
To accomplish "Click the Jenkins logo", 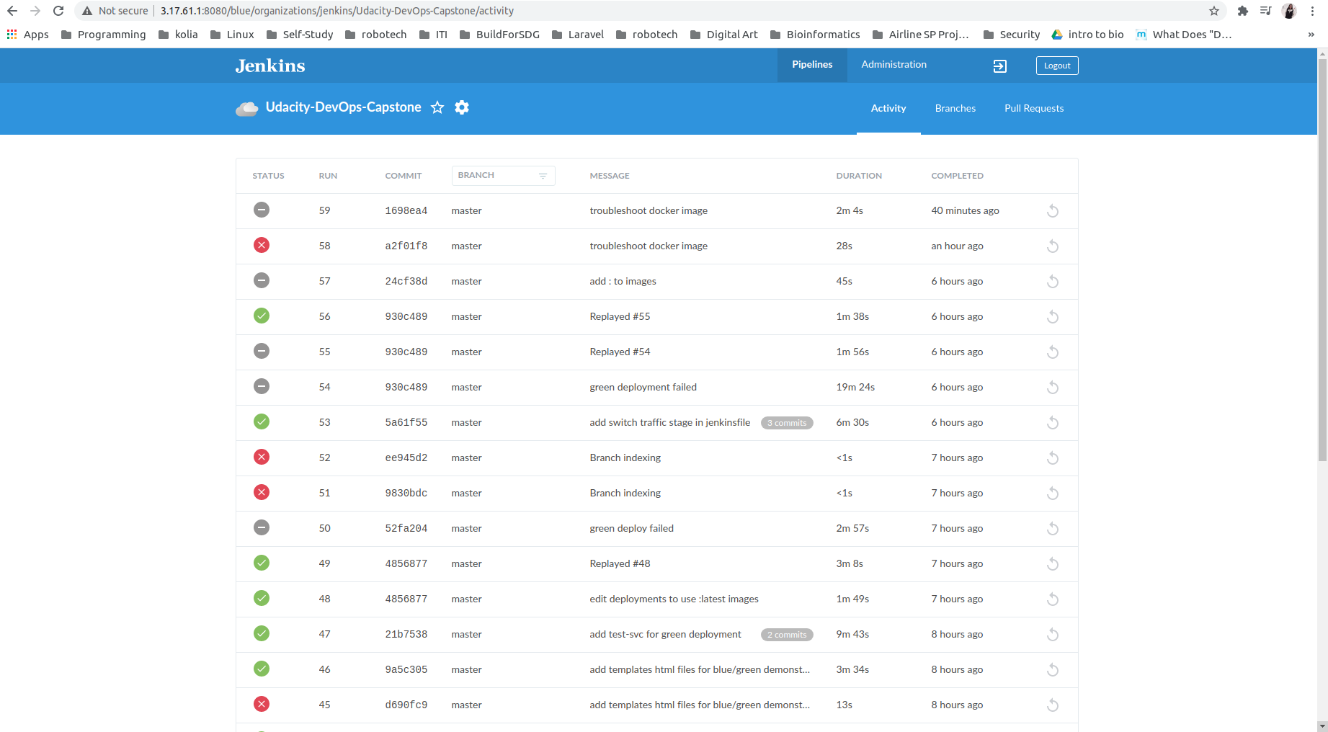I will coord(270,66).
